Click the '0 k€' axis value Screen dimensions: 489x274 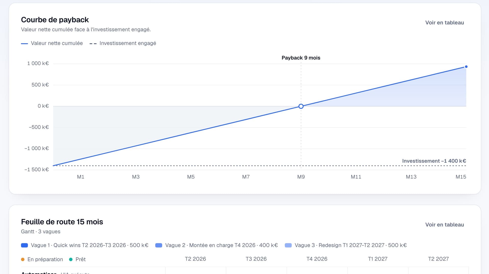[x=43, y=106]
